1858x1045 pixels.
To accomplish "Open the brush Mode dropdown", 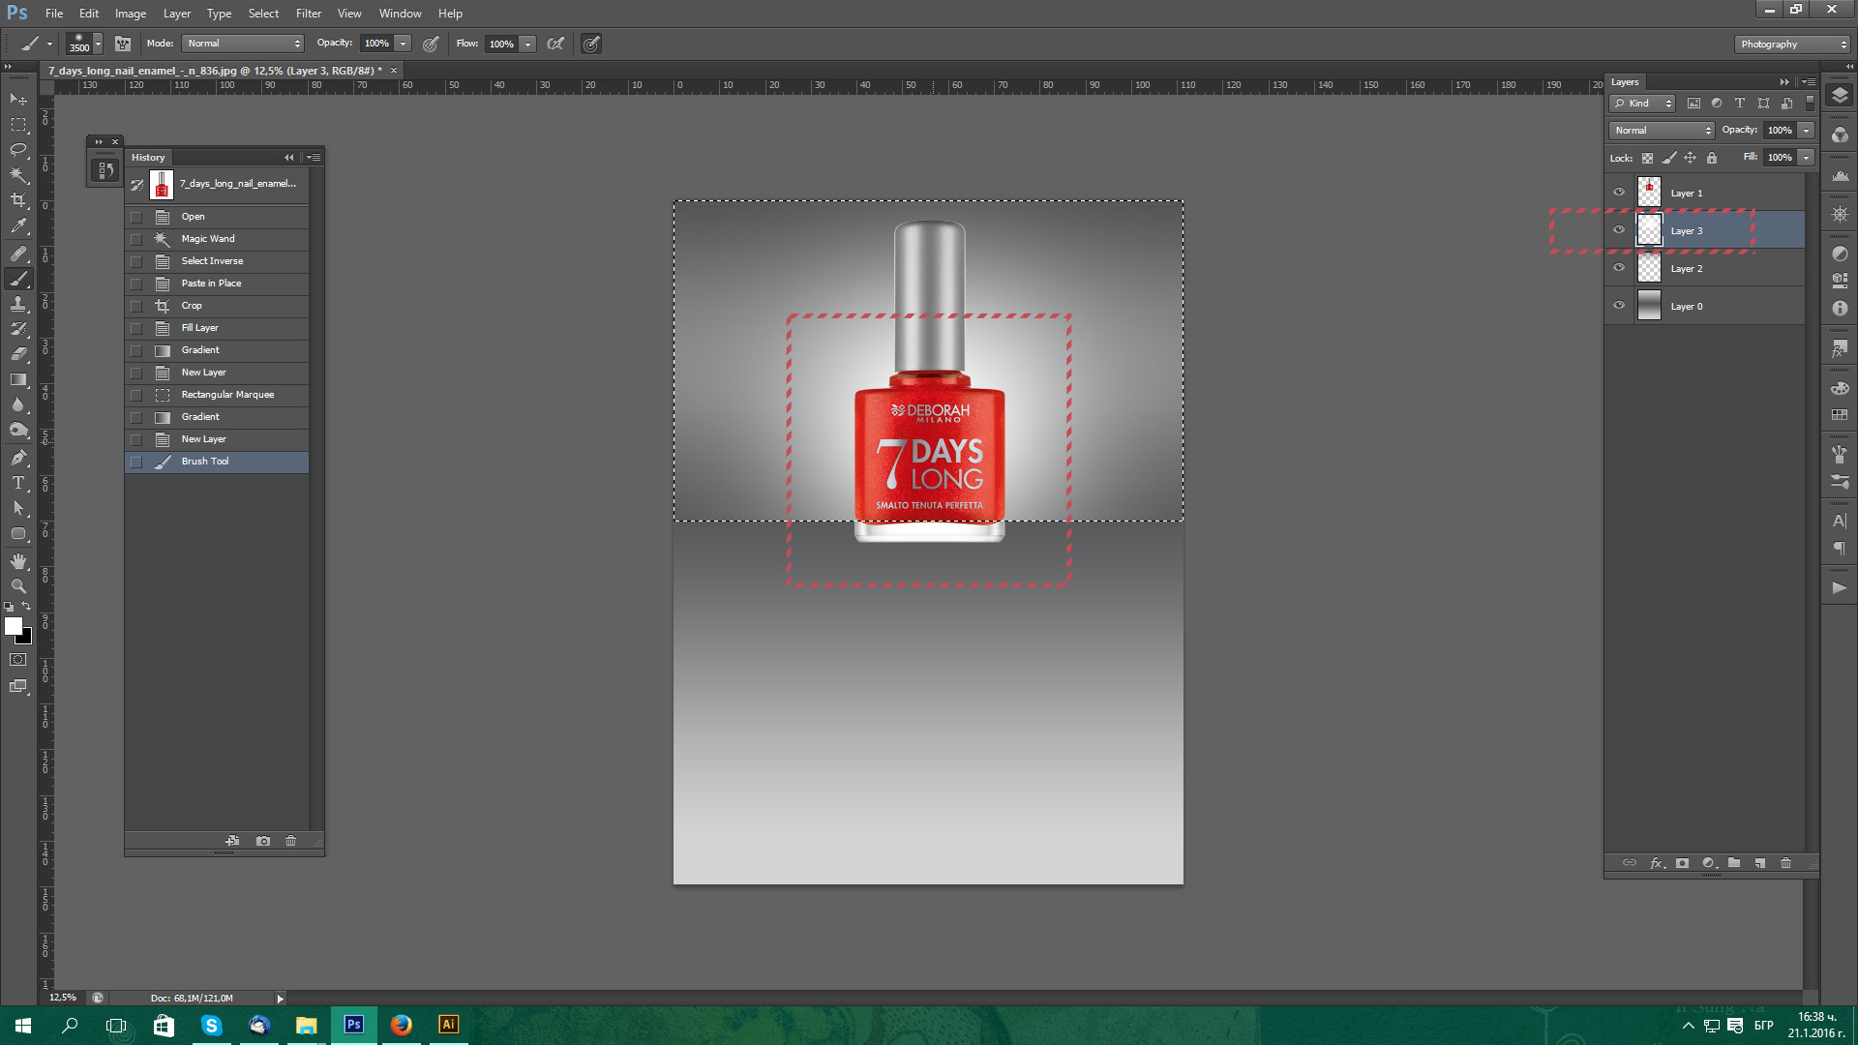I will tap(243, 44).
